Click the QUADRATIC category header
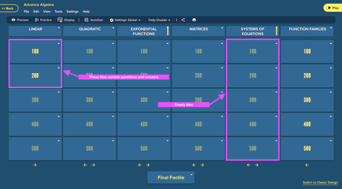This screenshot has height=189, width=342. point(89,31)
